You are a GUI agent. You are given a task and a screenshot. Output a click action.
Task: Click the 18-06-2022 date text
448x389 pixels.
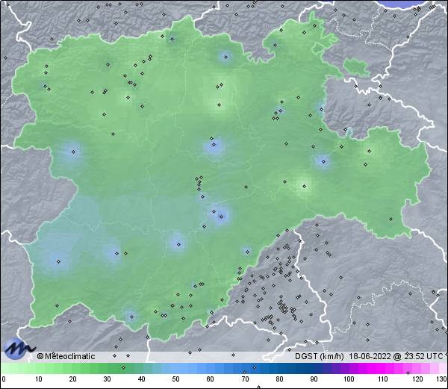pyautogui.click(x=370, y=356)
